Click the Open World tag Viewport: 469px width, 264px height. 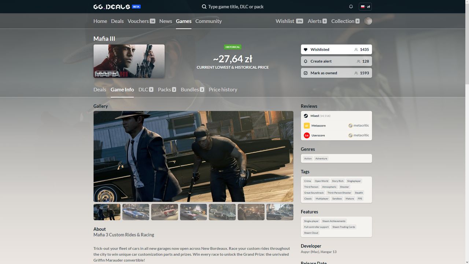[321, 181]
